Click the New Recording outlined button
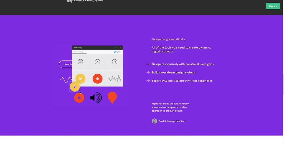This screenshot has width=284, height=145. (x=65, y=64)
